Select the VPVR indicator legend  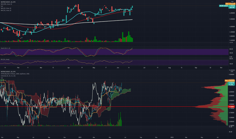[15, 74]
